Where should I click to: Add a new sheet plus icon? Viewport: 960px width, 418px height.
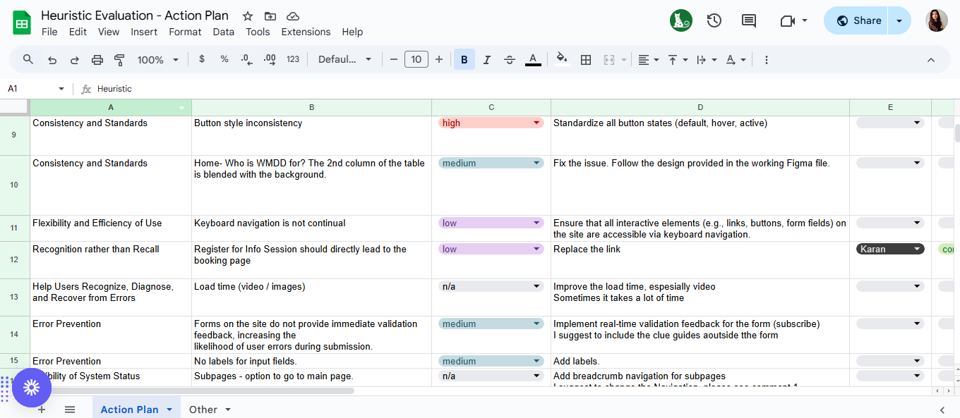42,409
